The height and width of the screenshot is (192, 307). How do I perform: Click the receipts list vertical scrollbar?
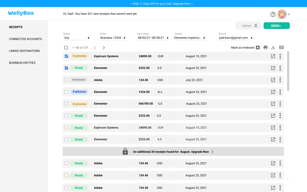point(288,71)
